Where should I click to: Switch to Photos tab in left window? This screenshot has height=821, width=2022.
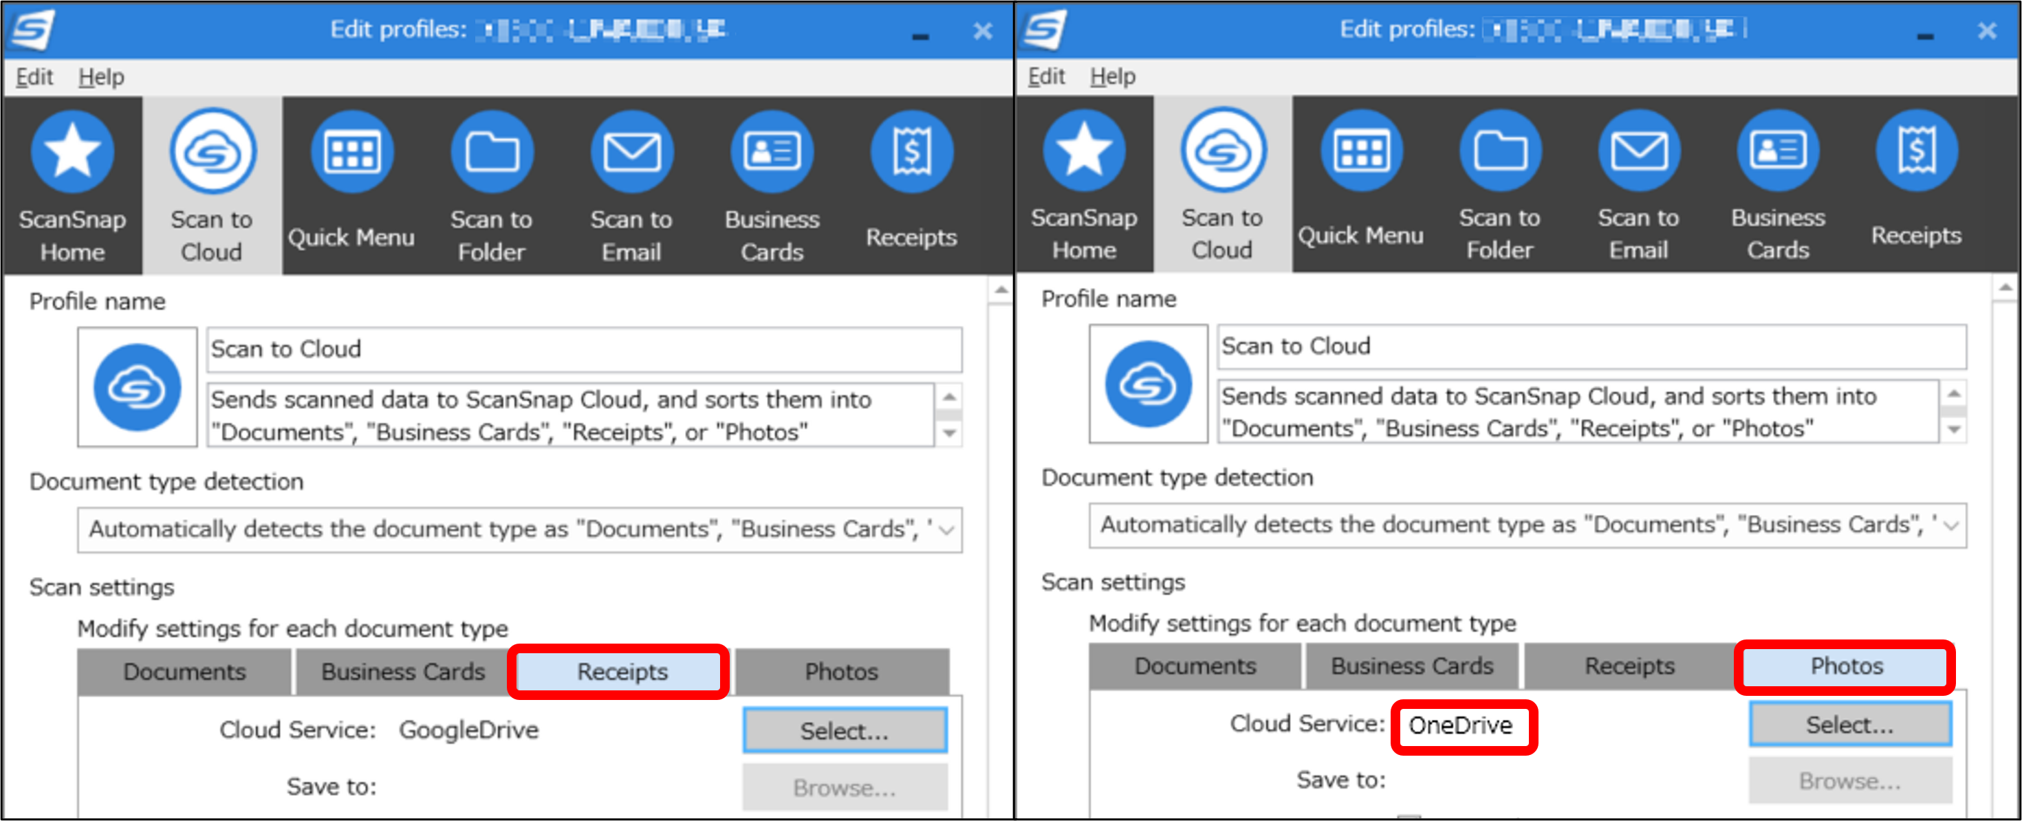(x=841, y=672)
